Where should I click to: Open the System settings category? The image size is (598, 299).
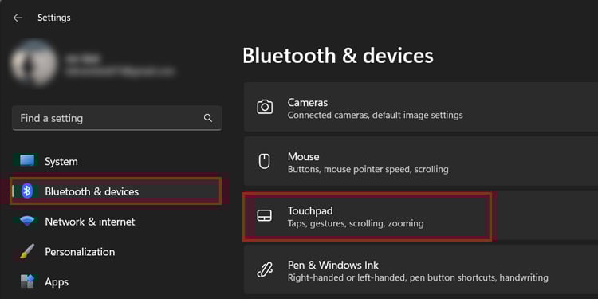tap(61, 161)
